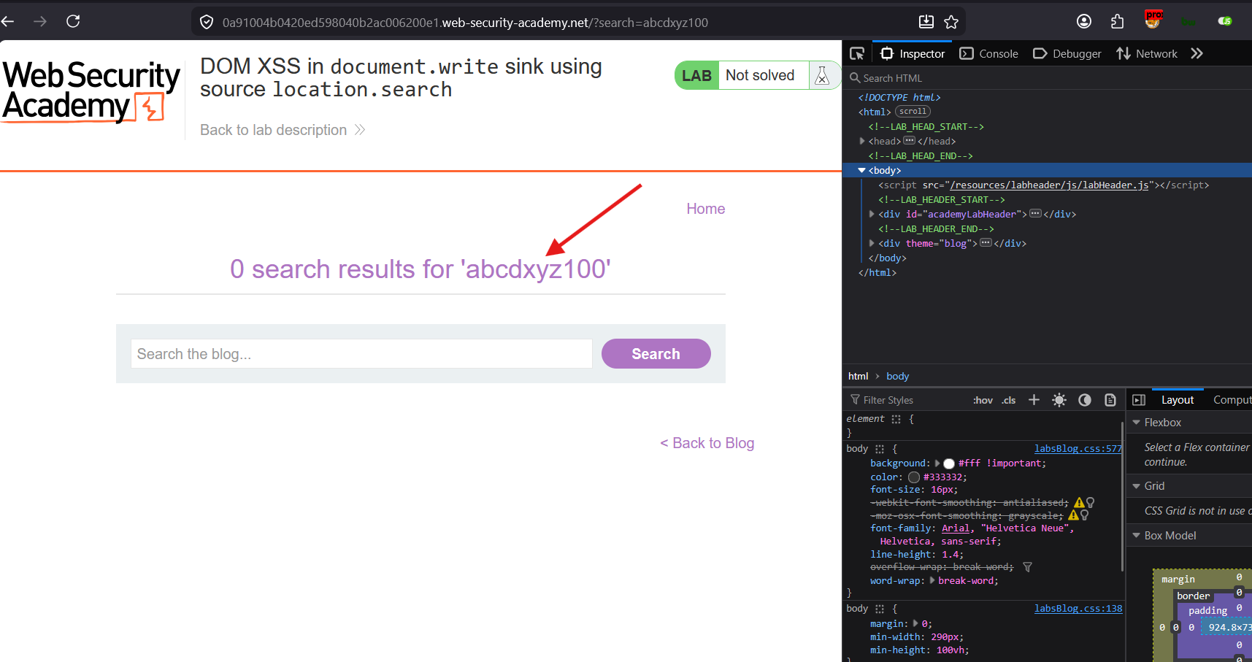Switch to the Inspector tab
This screenshot has width=1252, height=662.
pos(913,53)
